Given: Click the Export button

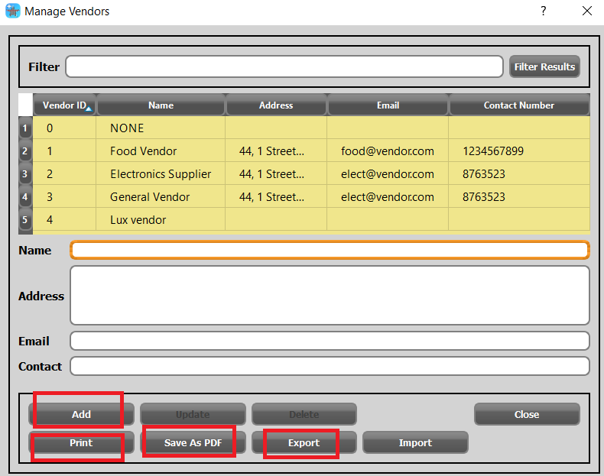Looking at the screenshot, I should [x=304, y=443].
